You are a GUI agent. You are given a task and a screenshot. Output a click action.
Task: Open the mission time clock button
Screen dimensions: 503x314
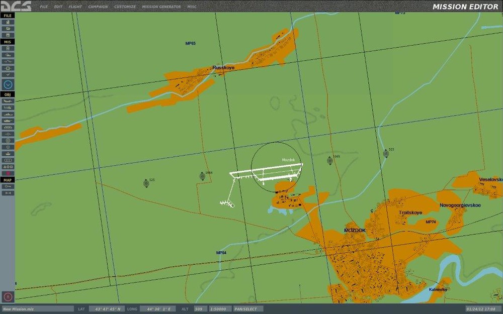coord(8,84)
